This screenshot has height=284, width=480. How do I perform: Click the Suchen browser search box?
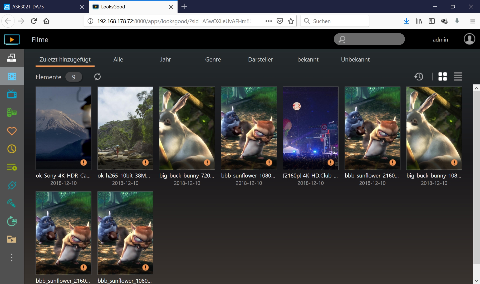click(x=335, y=21)
